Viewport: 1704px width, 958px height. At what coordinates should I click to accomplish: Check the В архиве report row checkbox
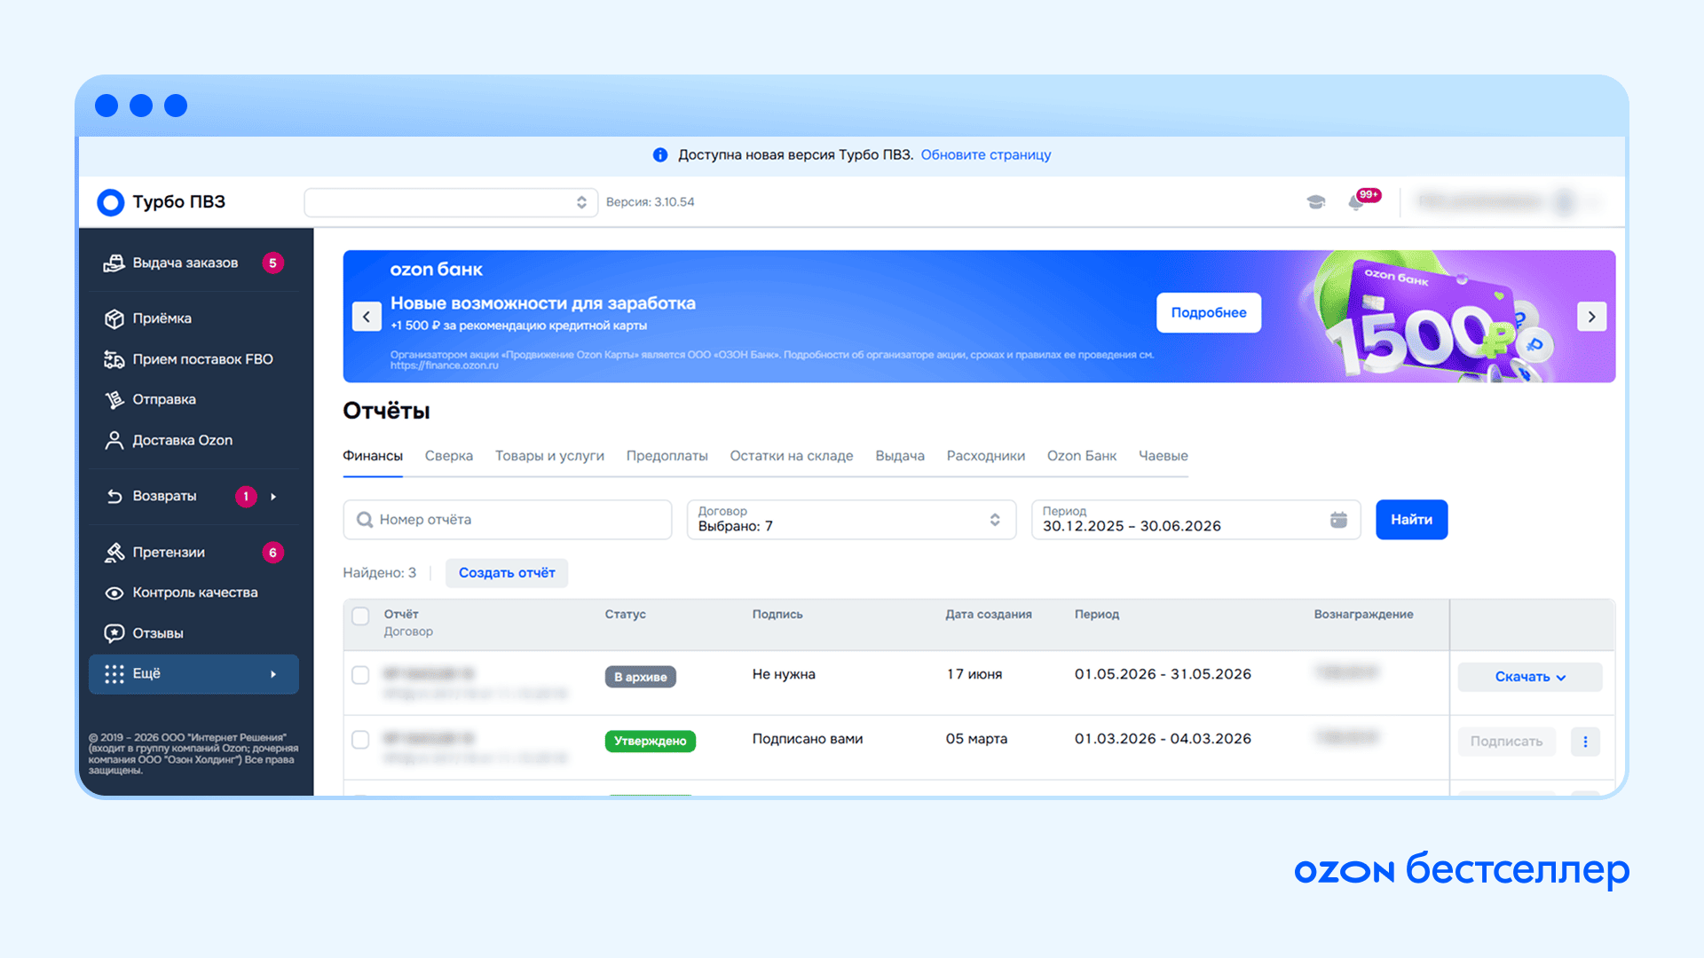[360, 675]
